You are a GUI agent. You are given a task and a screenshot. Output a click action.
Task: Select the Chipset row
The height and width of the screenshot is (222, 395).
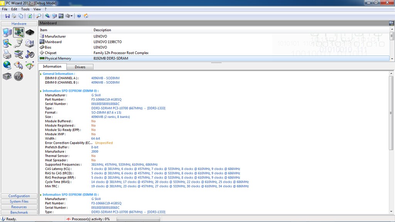pos(214,53)
